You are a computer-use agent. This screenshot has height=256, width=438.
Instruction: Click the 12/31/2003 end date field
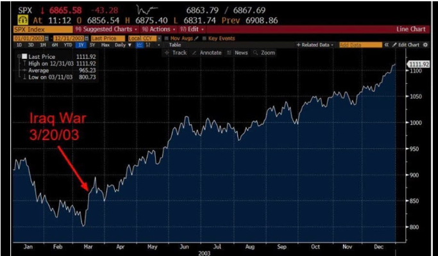tap(69, 38)
